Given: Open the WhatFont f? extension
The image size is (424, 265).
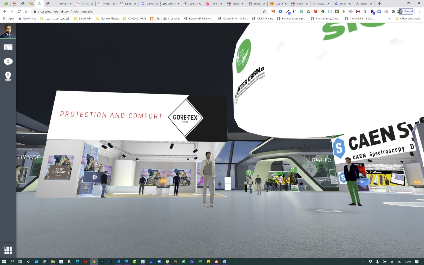Looking at the screenshot, I should pyautogui.click(x=294, y=11).
